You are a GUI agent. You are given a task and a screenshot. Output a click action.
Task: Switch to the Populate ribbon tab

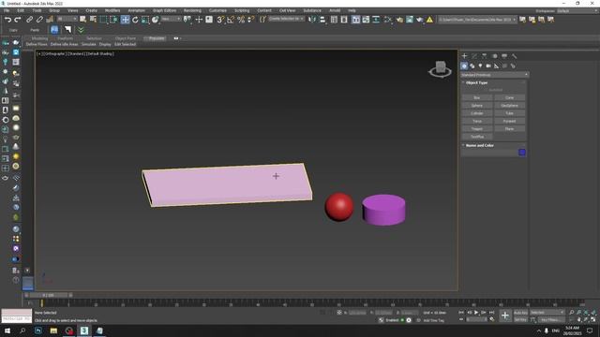(x=156, y=38)
